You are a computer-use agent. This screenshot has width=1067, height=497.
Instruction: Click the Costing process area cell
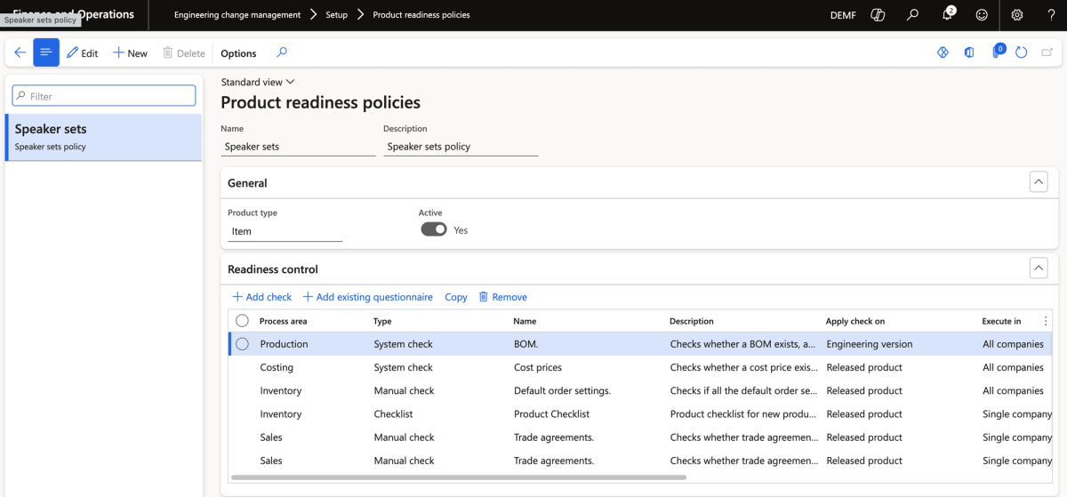pyautogui.click(x=277, y=367)
